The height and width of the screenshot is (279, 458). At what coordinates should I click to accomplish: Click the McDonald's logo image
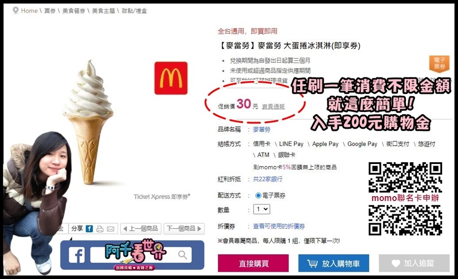tap(171, 78)
